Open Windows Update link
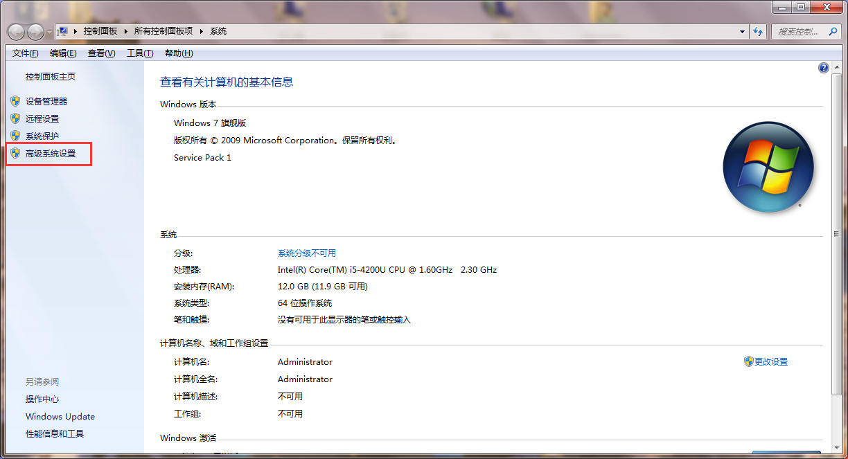 pyautogui.click(x=60, y=417)
